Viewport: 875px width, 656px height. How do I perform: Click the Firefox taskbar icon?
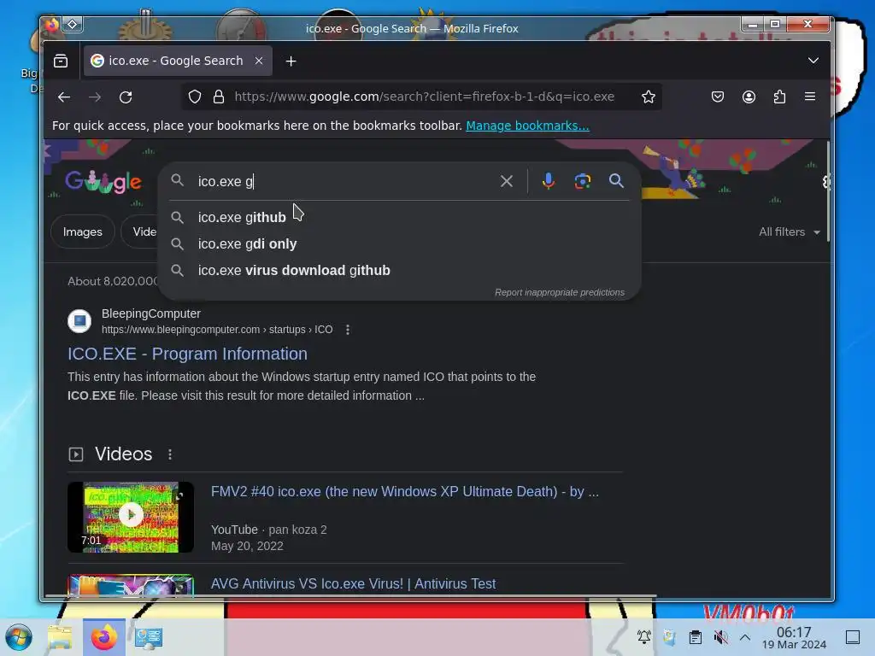tap(103, 637)
